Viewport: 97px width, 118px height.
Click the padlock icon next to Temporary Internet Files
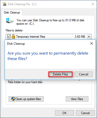pyautogui.click(x=13, y=36)
